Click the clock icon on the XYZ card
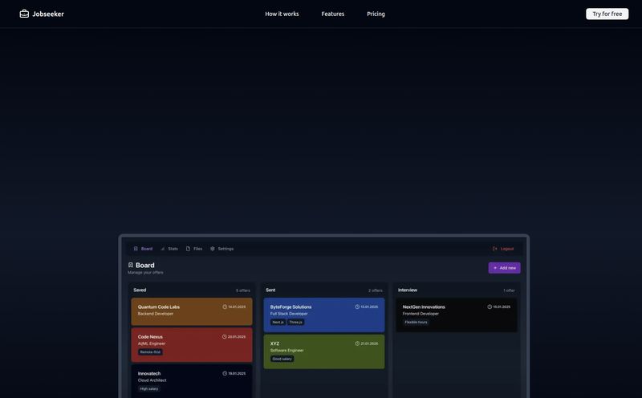 [357, 343]
